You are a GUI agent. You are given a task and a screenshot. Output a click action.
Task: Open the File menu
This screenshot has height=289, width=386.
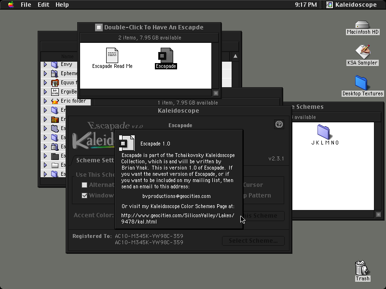[26, 5]
